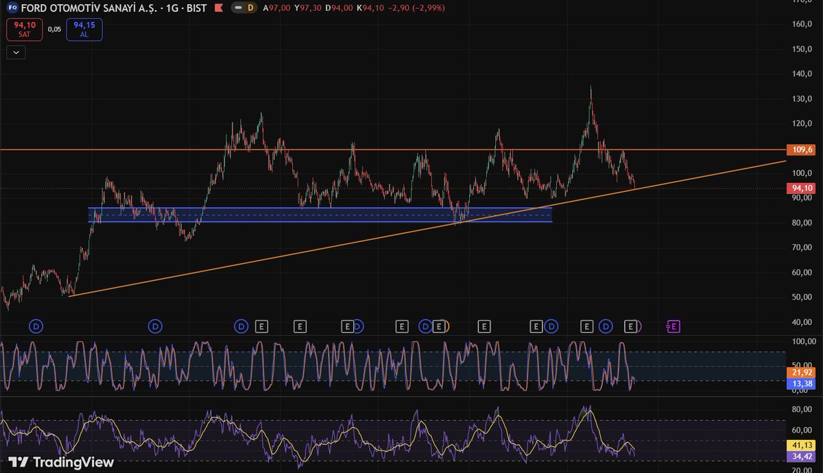
Task: Select the blue support zone rectangle
Action: 320,215
